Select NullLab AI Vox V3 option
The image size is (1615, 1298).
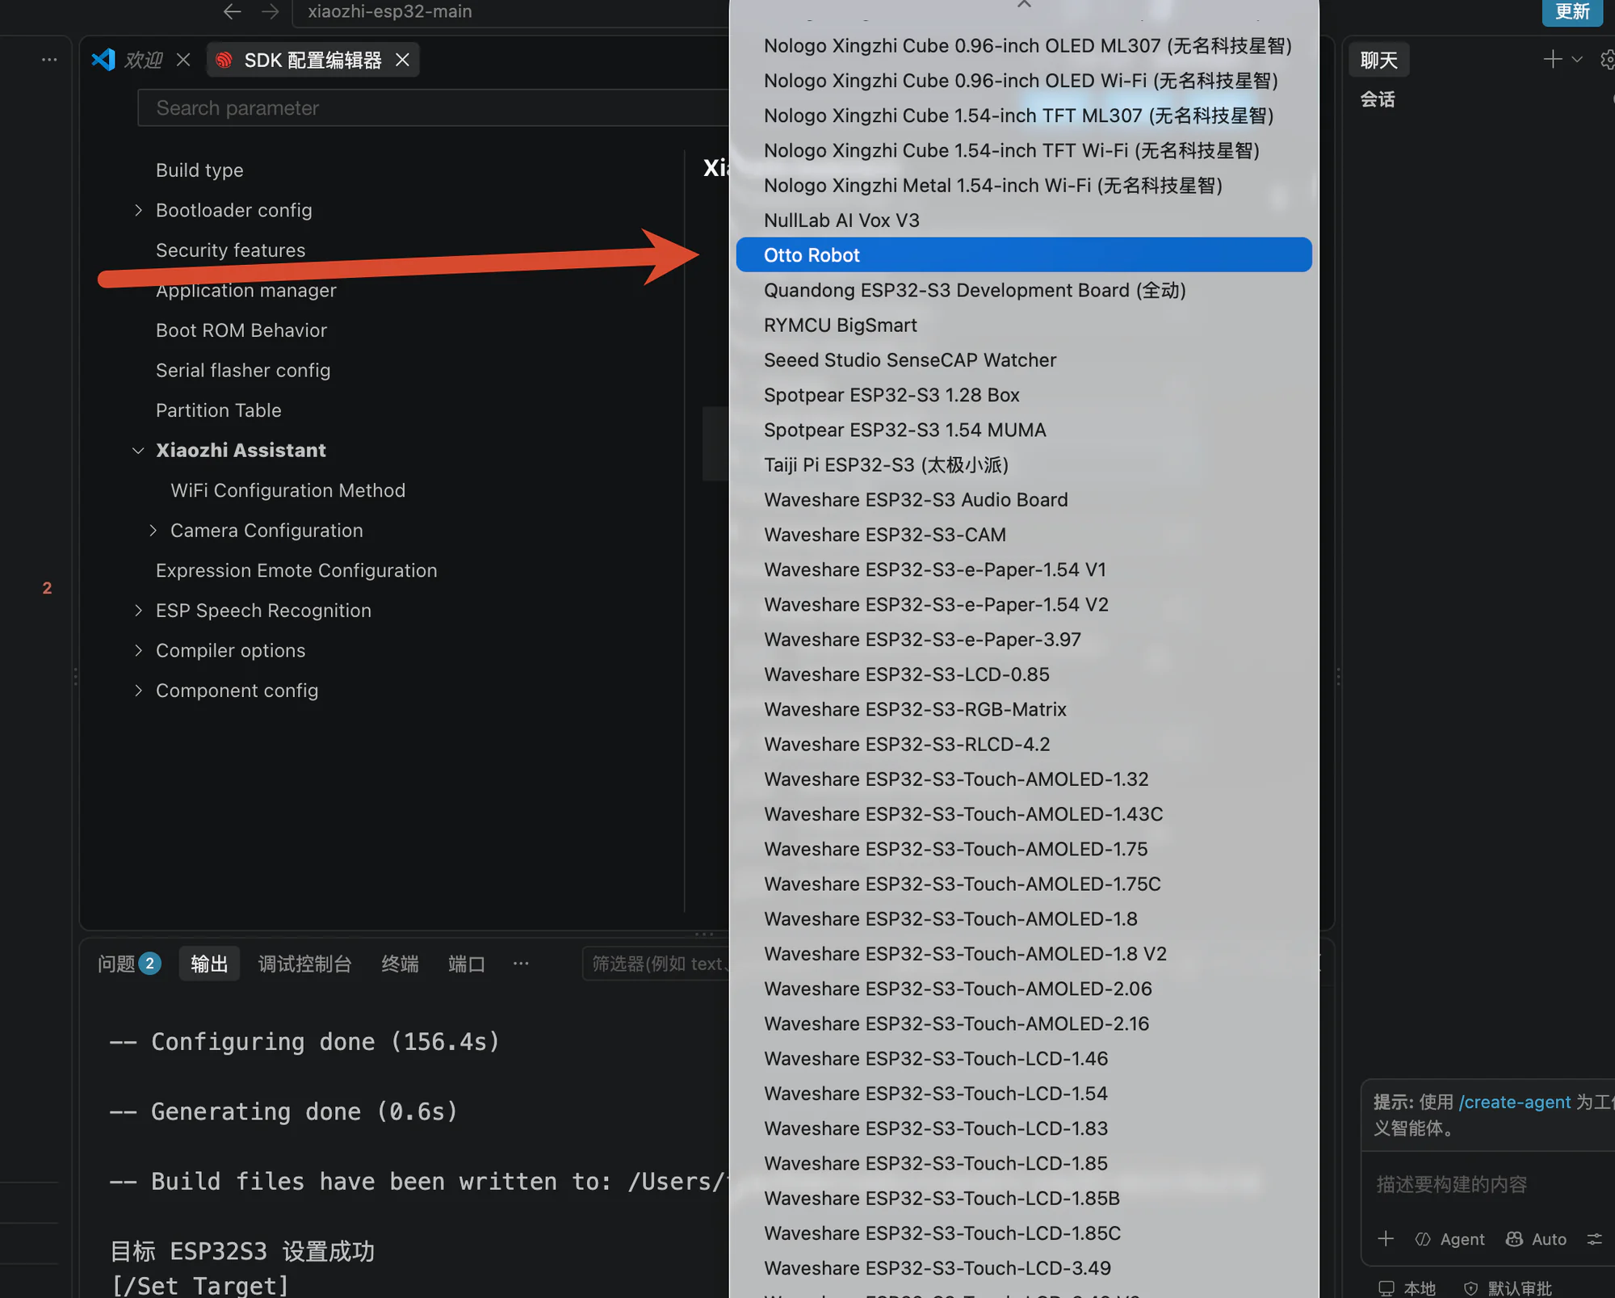point(1023,221)
